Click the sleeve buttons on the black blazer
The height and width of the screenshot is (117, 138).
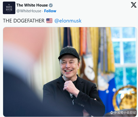82,105
